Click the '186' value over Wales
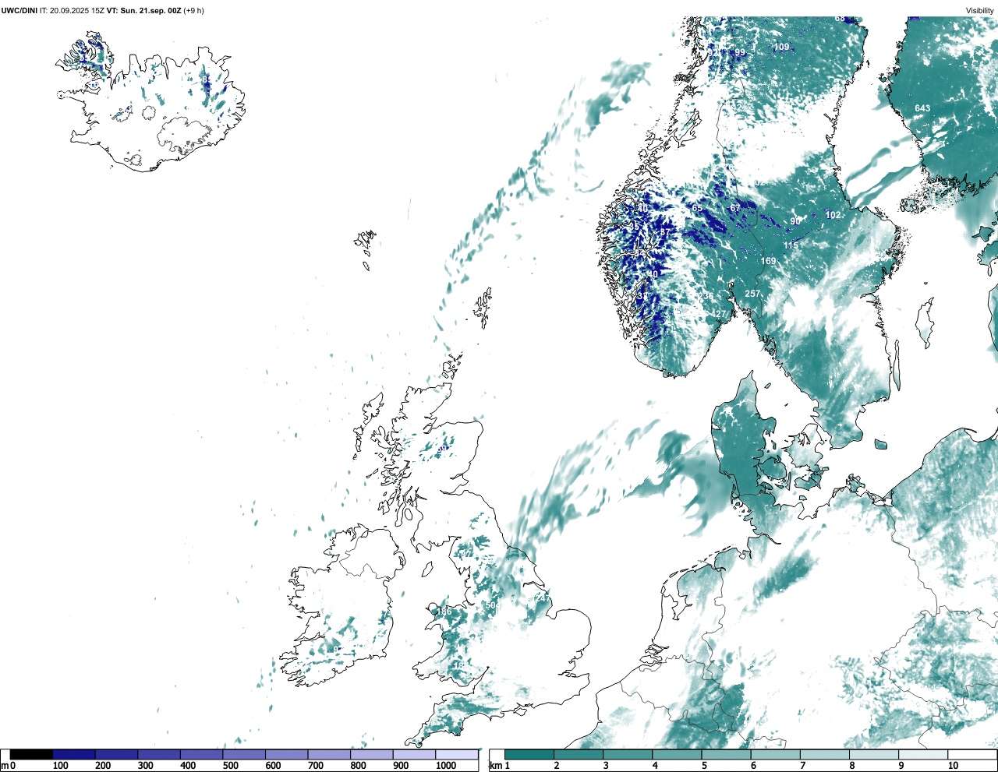The width and height of the screenshot is (998, 772). [444, 612]
